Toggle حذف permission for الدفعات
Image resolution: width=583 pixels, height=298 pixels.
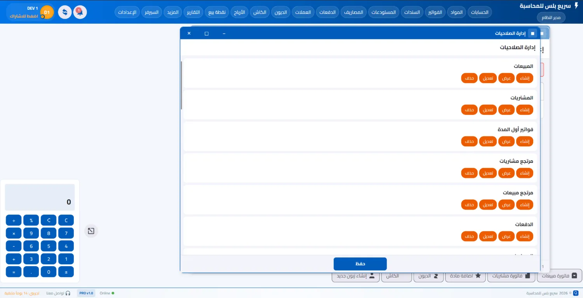coord(470,236)
